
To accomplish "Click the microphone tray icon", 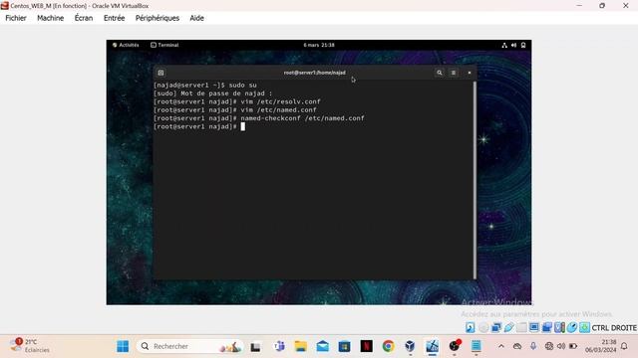I will coord(533,346).
